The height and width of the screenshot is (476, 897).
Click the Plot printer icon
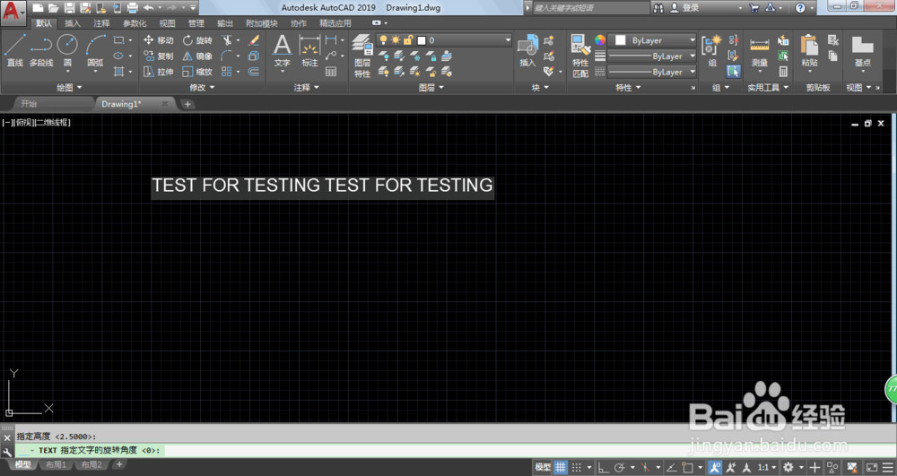click(x=132, y=7)
